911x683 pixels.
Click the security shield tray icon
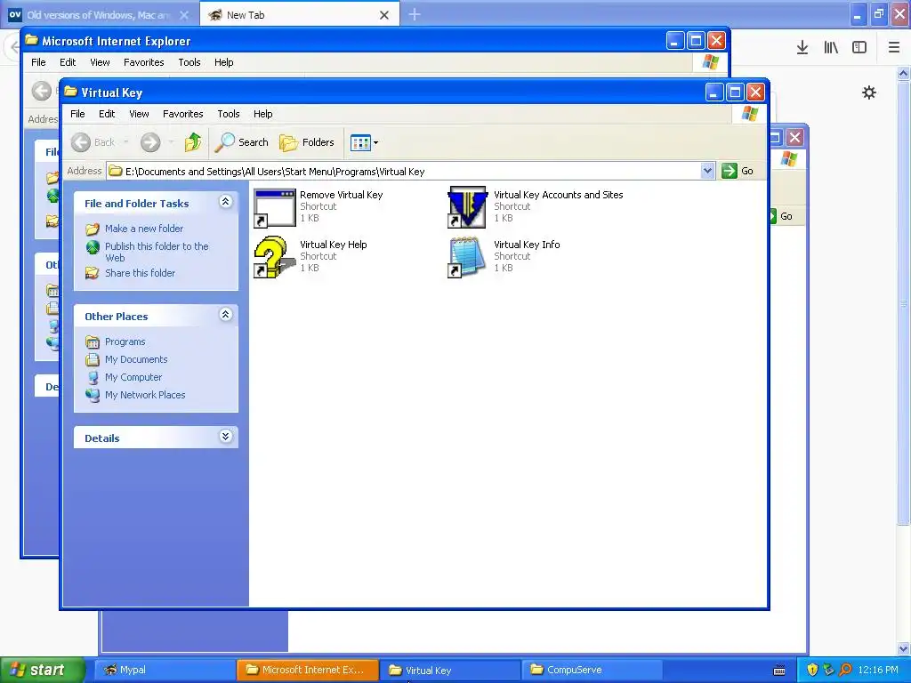point(812,670)
